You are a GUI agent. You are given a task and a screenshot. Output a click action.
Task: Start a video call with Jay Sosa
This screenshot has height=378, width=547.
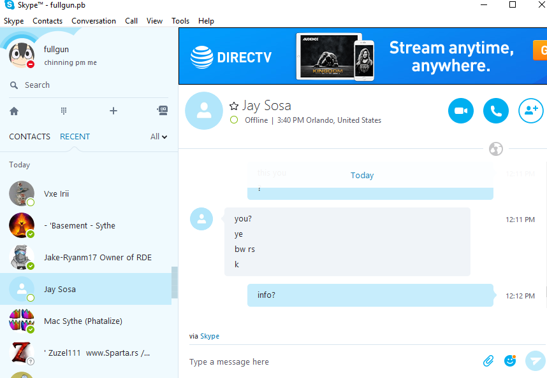461,111
